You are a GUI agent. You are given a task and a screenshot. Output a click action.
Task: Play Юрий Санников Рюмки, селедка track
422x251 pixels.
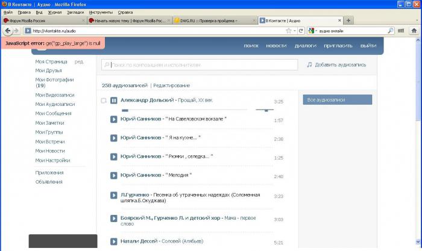click(114, 156)
